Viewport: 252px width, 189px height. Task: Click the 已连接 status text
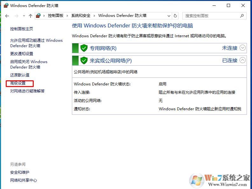coord(230,60)
